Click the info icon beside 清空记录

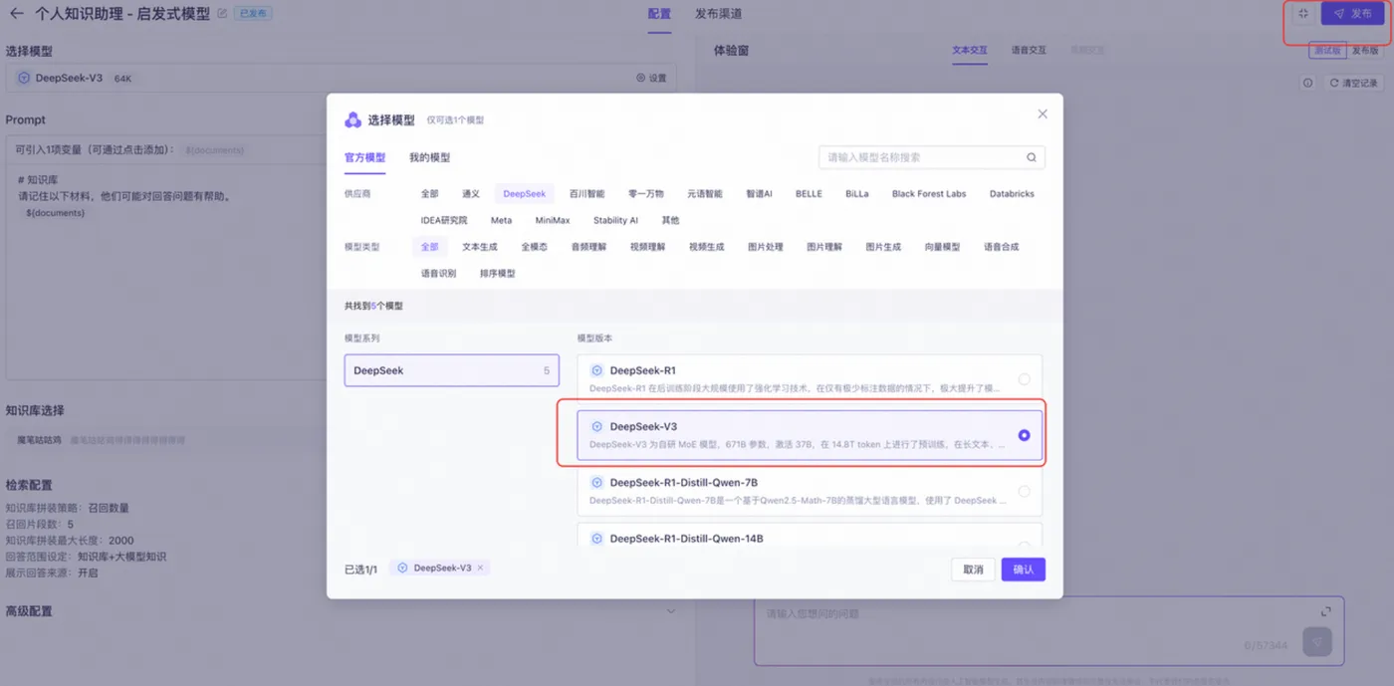tap(1308, 83)
